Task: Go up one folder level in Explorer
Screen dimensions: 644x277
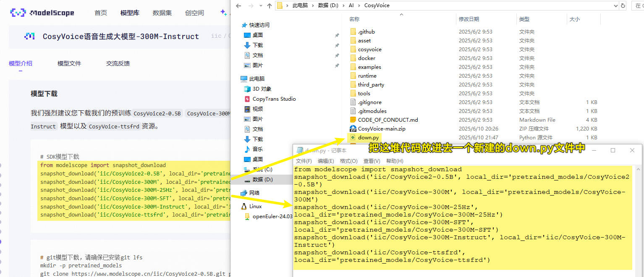Action: pos(269,5)
